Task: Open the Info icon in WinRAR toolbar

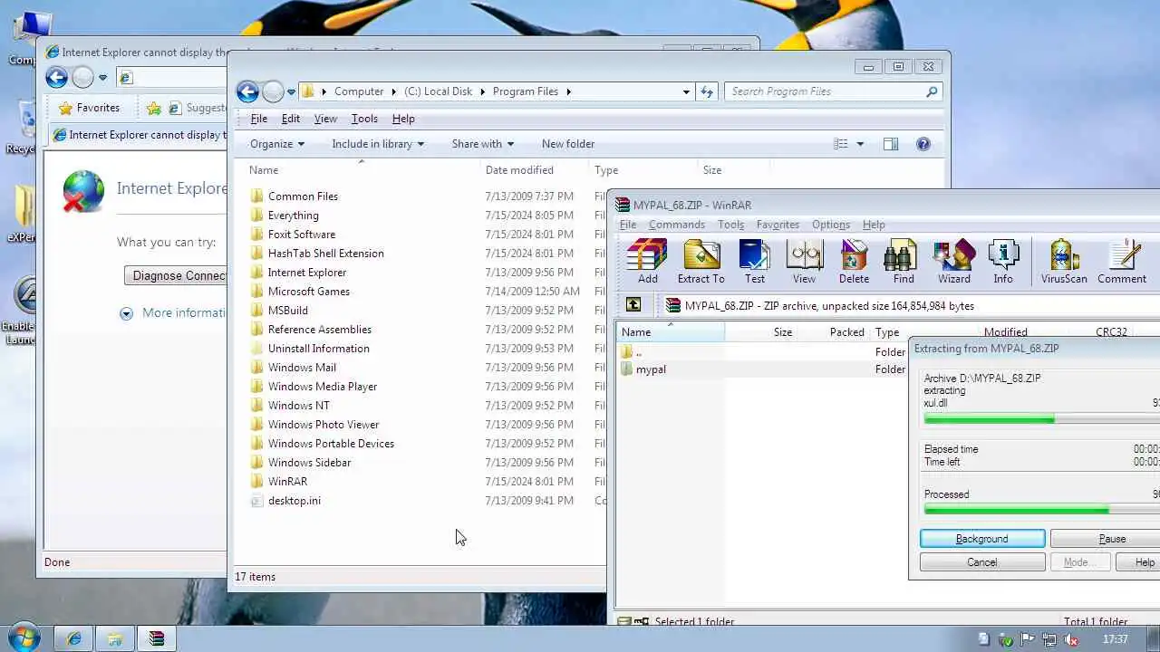Action: click(x=1003, y=262)
